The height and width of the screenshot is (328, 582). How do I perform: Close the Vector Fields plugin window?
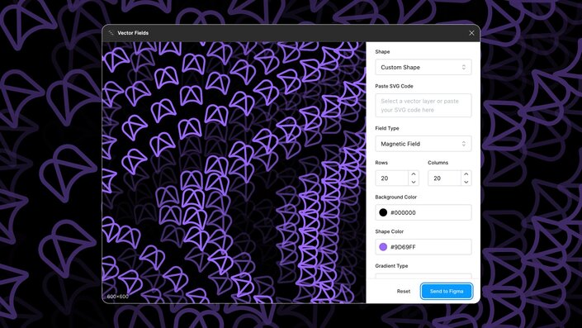click(471, 33)
